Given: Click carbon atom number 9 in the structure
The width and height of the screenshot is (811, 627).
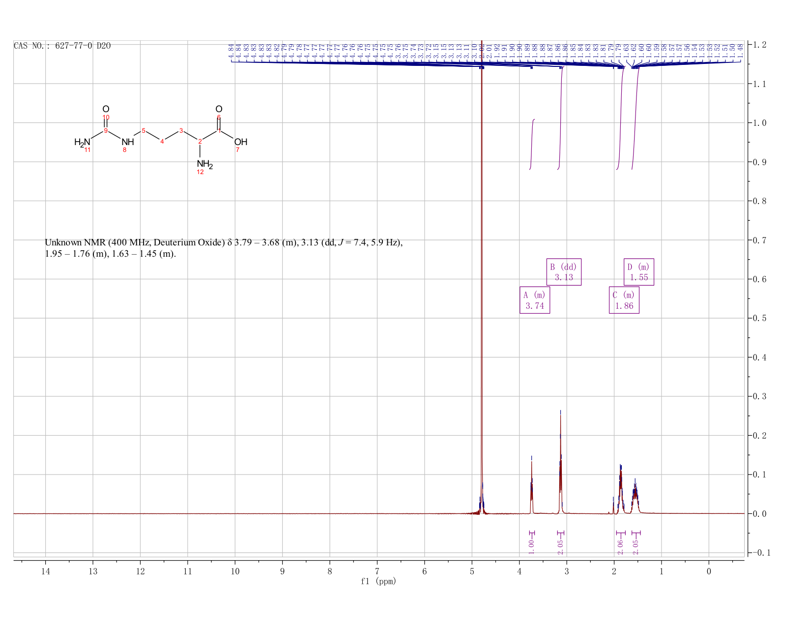Looking at the screenshot, I should (x=106, y=130).
